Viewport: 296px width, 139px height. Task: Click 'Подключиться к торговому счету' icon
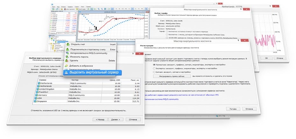click(67, 50)
